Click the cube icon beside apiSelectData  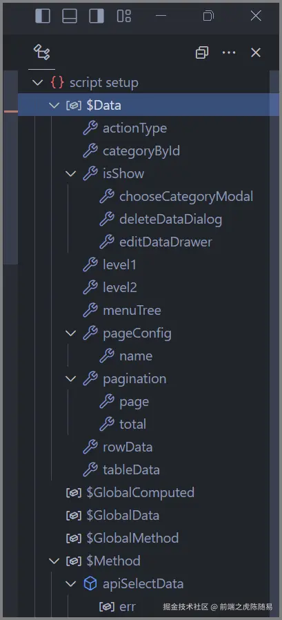click(x=90, y=583)
